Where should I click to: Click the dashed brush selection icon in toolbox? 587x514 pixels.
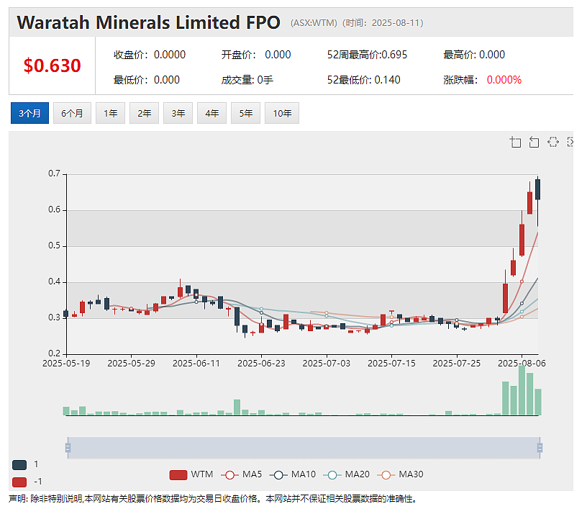click(x=553, y=142)
